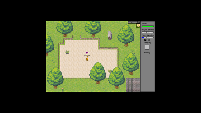Click the Hunger segmented bar
This screenshot has width=201, height=113.
tap(148, 32)
